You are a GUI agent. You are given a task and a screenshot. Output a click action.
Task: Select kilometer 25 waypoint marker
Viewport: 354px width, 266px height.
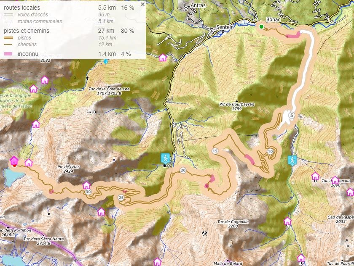[121, 198]
